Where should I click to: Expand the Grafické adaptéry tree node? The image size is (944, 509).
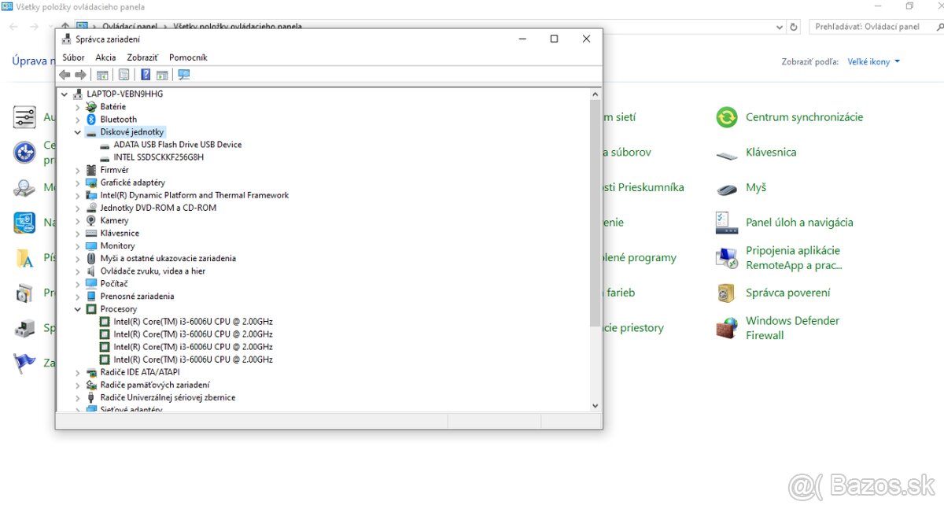pos(78,183)
